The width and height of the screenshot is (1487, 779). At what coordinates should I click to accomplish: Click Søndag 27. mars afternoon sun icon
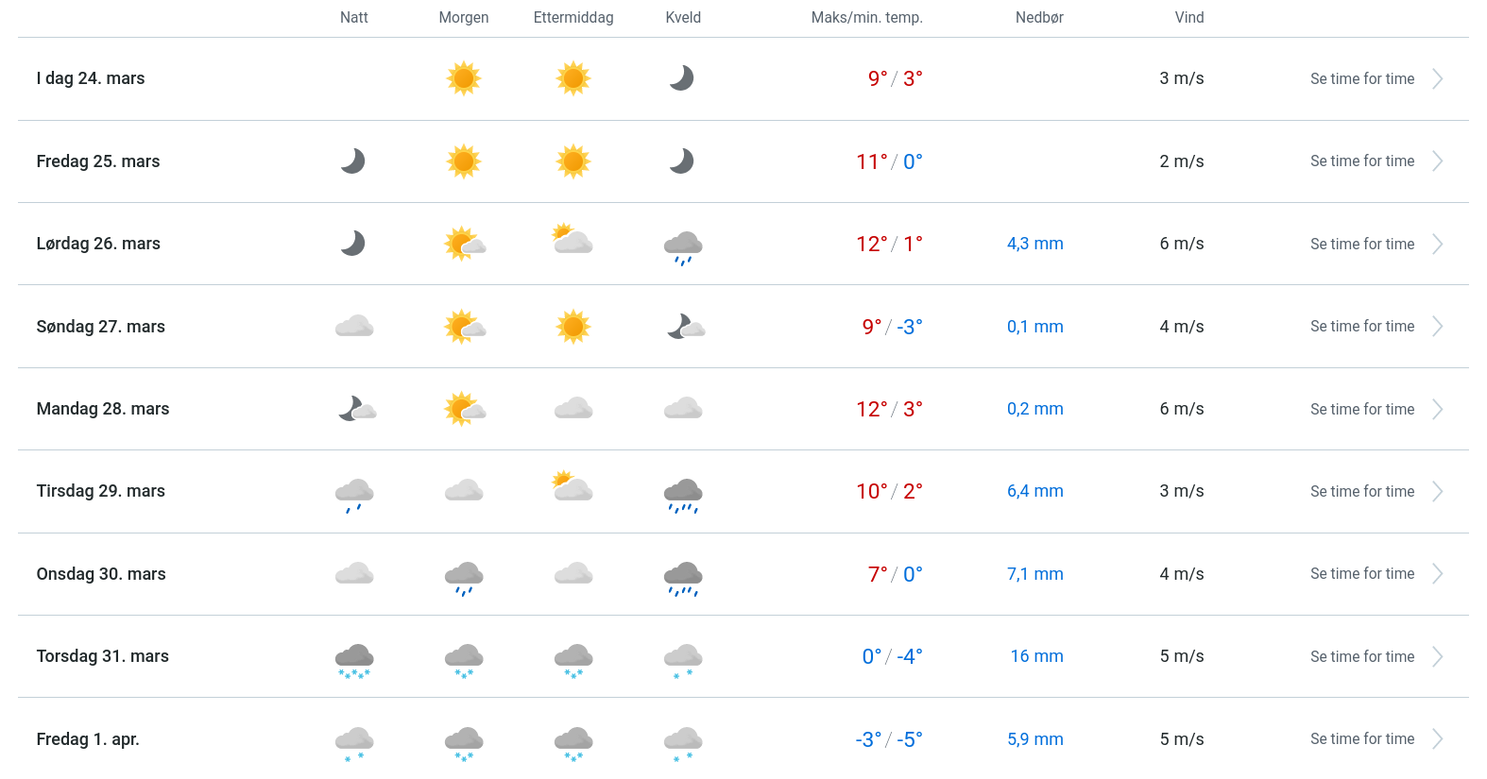(x=573, y=327)
